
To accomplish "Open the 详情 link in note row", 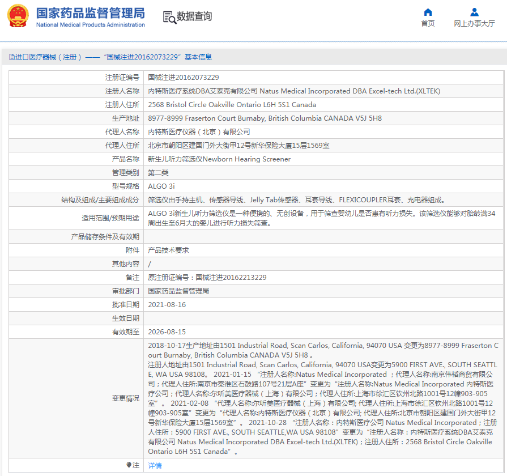I will 155,466.
